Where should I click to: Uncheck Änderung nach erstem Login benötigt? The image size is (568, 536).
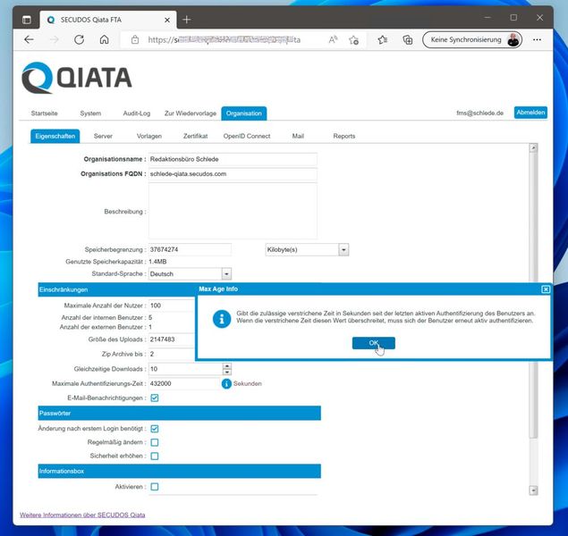pyautogui.click(x=155, y=429)
